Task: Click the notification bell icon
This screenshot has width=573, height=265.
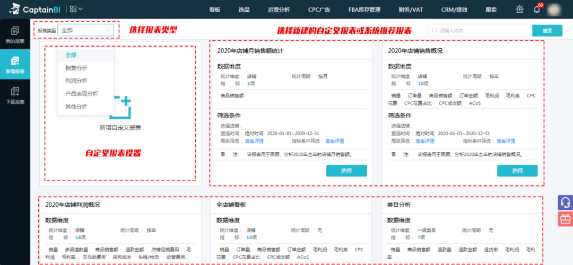Action: 537,10
